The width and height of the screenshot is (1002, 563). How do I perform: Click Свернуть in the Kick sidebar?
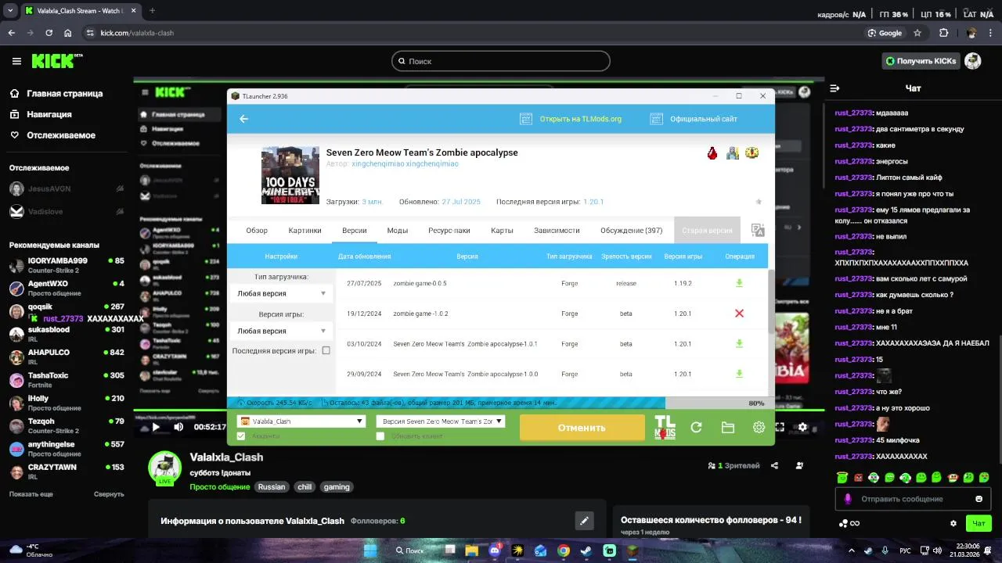[109, 494]
